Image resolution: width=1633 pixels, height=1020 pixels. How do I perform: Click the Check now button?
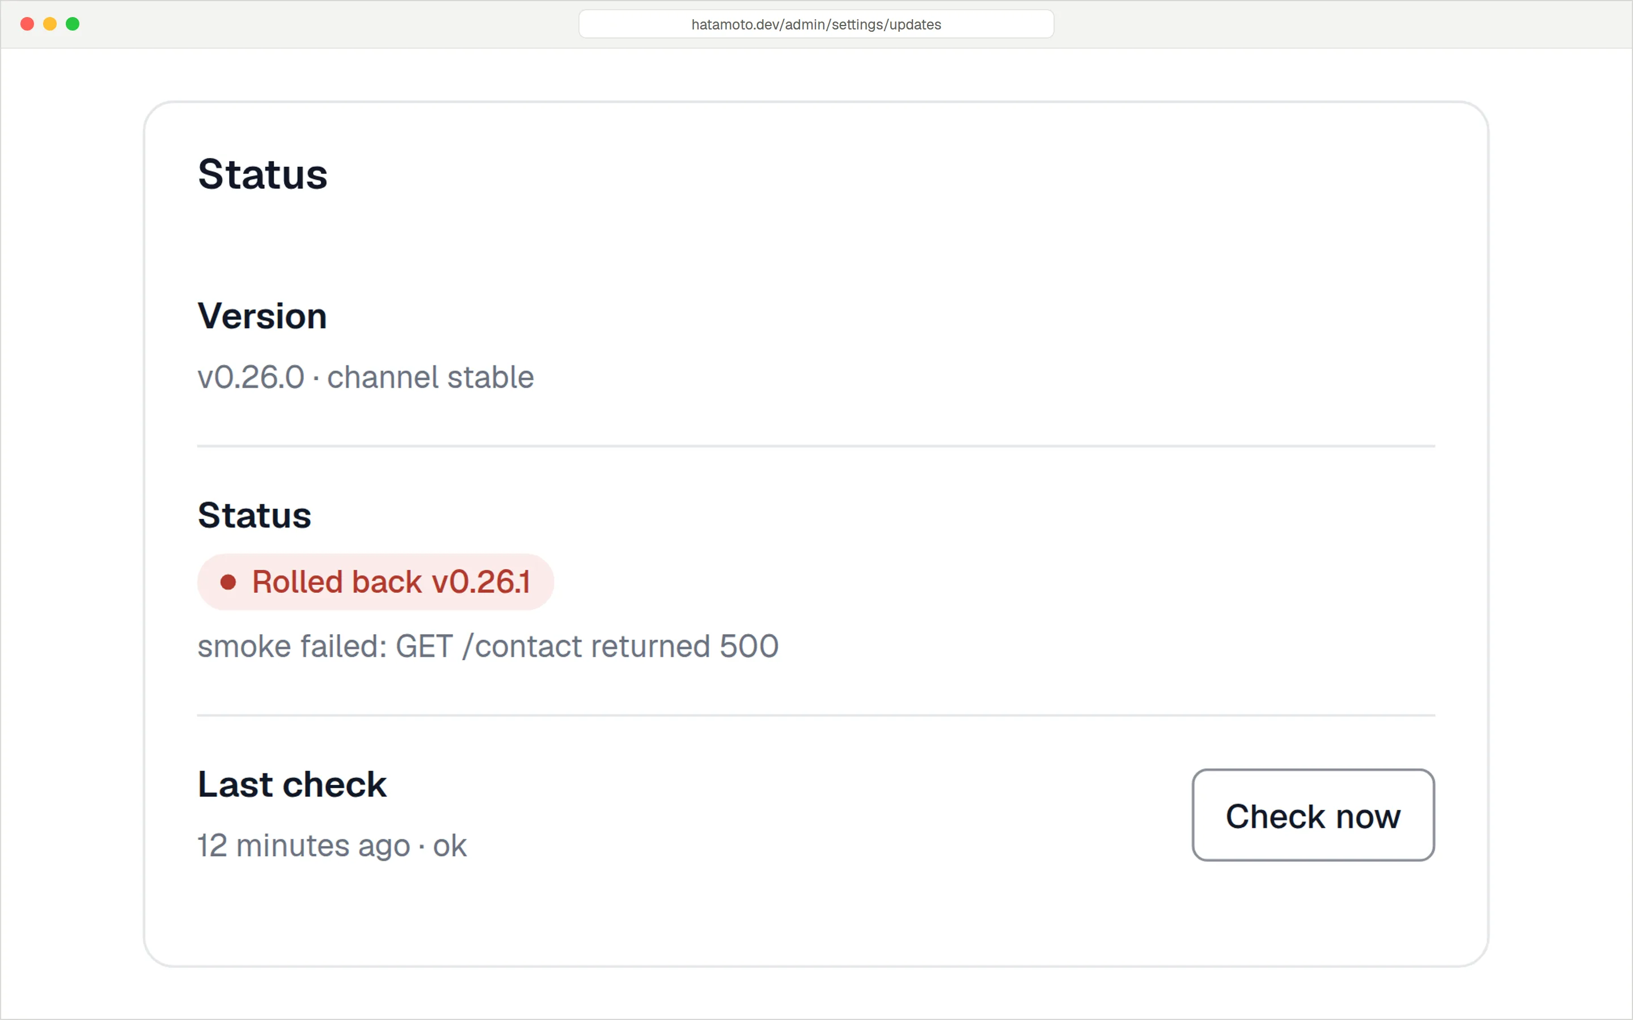[1313, 815]
